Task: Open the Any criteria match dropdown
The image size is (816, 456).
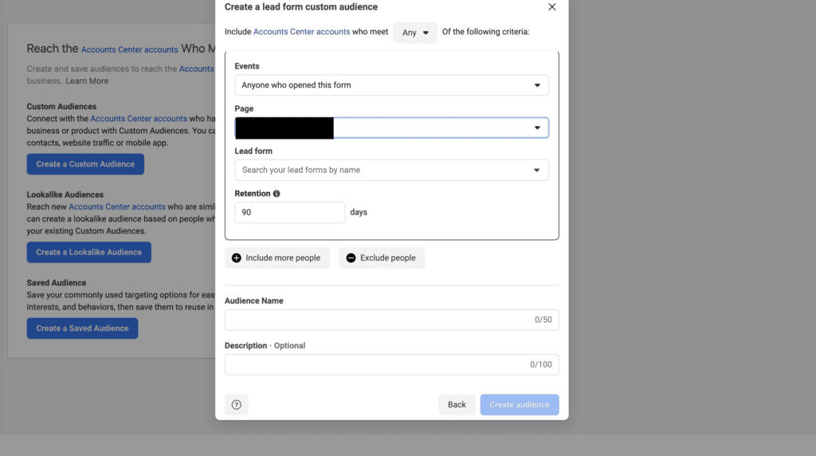Action: tap(414, 32)
